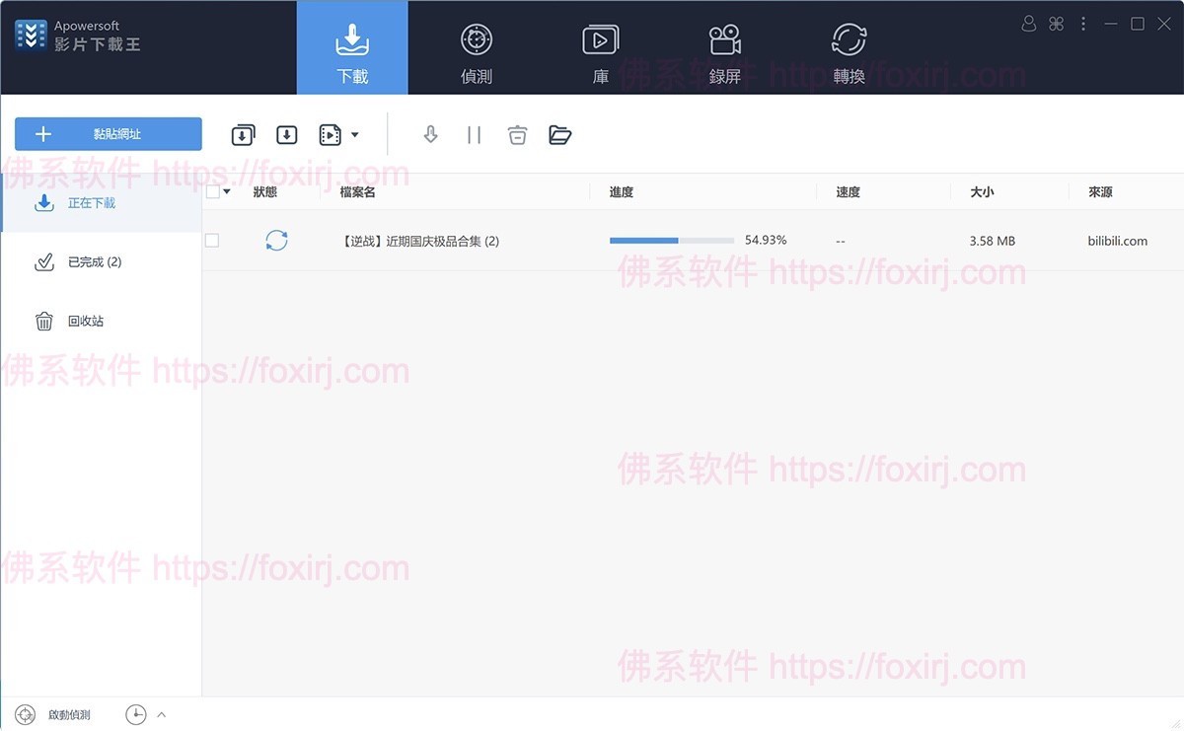Move selected download to trash
Image resolution: width=1184 pixels, height=731 pixels.
tap(517, 134)
